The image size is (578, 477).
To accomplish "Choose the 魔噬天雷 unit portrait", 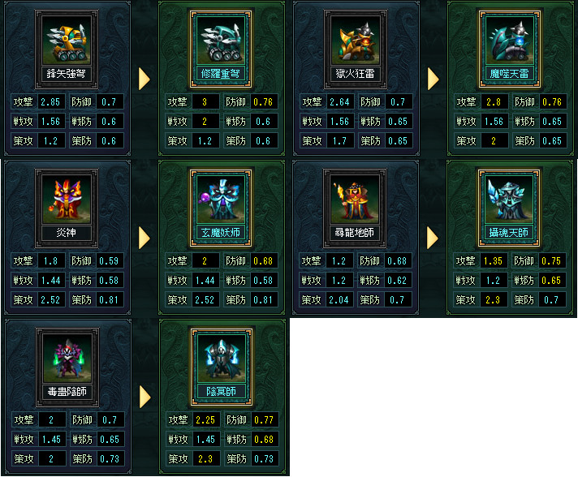I will (x=510, y=40).
